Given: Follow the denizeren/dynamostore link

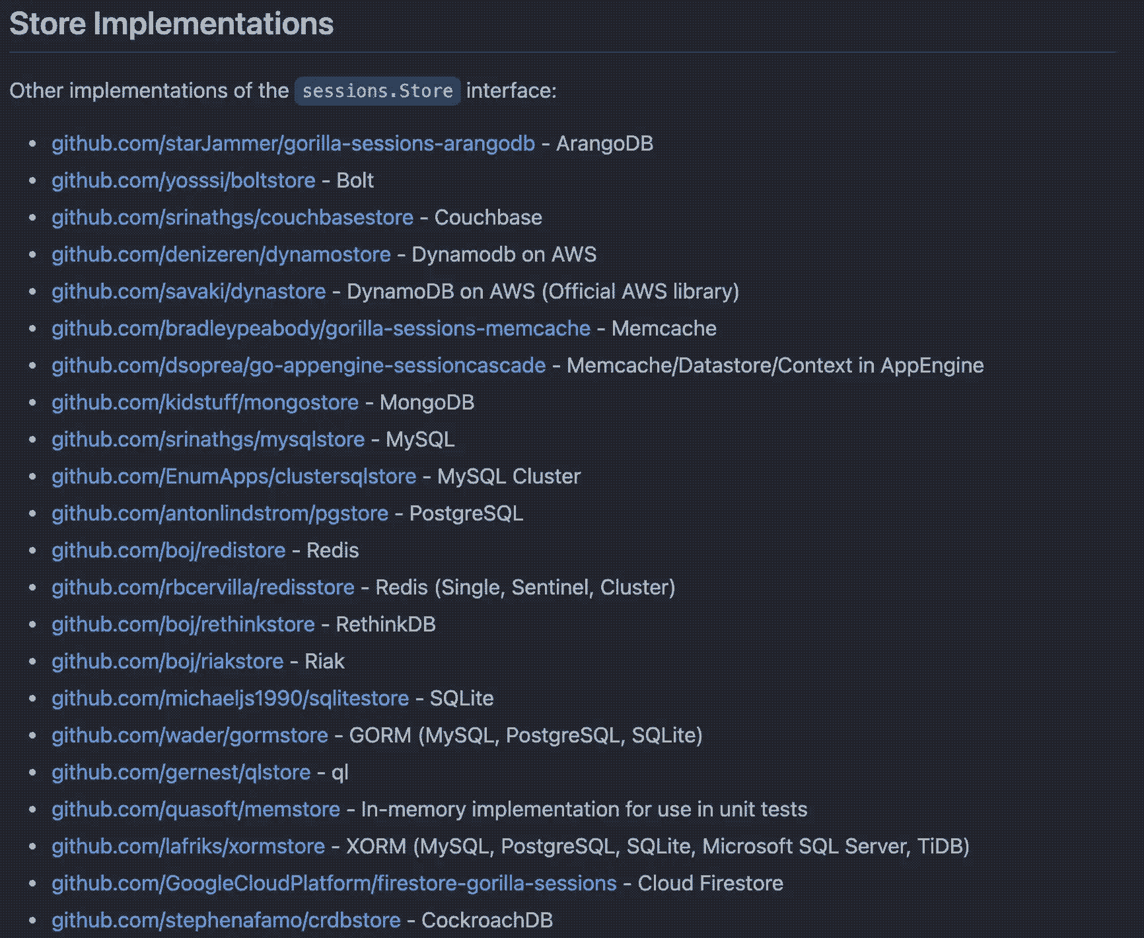Looking at the screenshot, I should [221, 254].
